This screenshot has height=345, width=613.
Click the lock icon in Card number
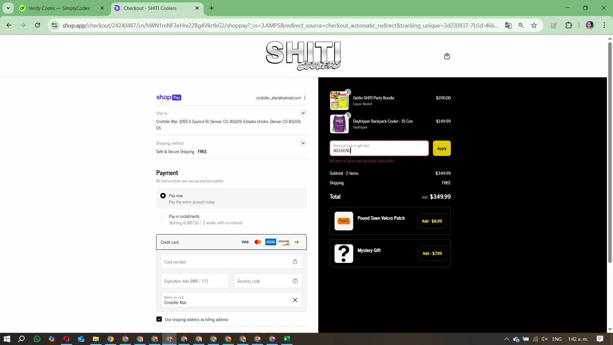click(x=295, y=262)
